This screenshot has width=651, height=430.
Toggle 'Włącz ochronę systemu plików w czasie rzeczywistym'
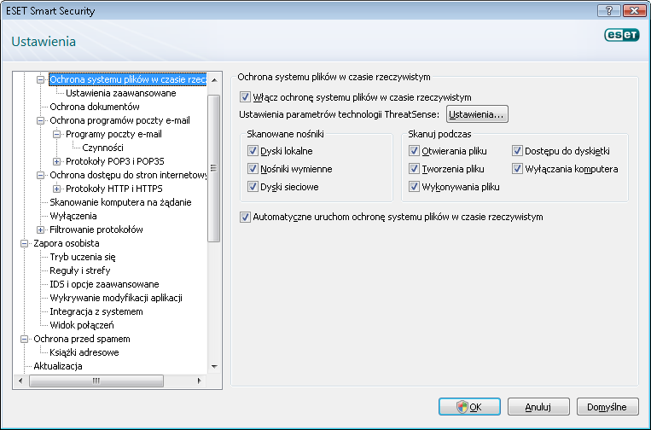tap(245, 97)
